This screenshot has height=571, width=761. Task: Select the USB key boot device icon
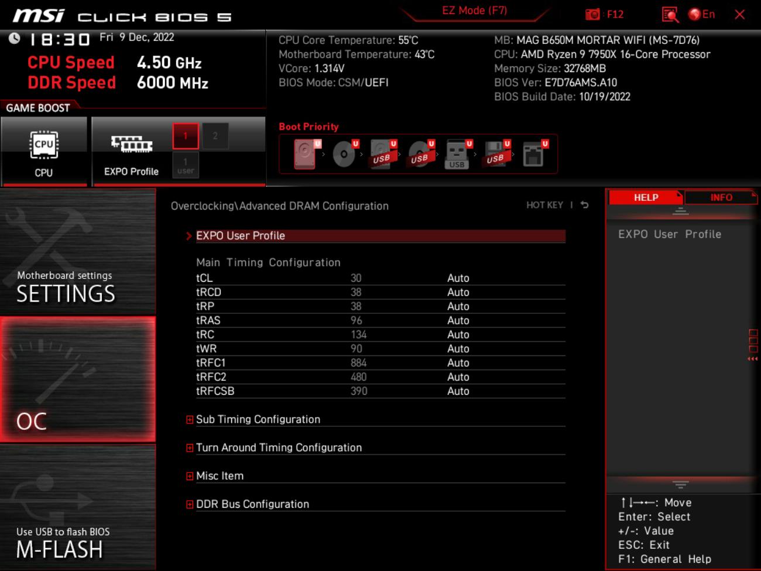click(x=458, y=154)
